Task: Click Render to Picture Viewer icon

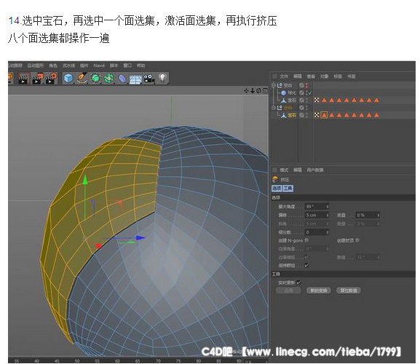Action: [x=37, y=79]
